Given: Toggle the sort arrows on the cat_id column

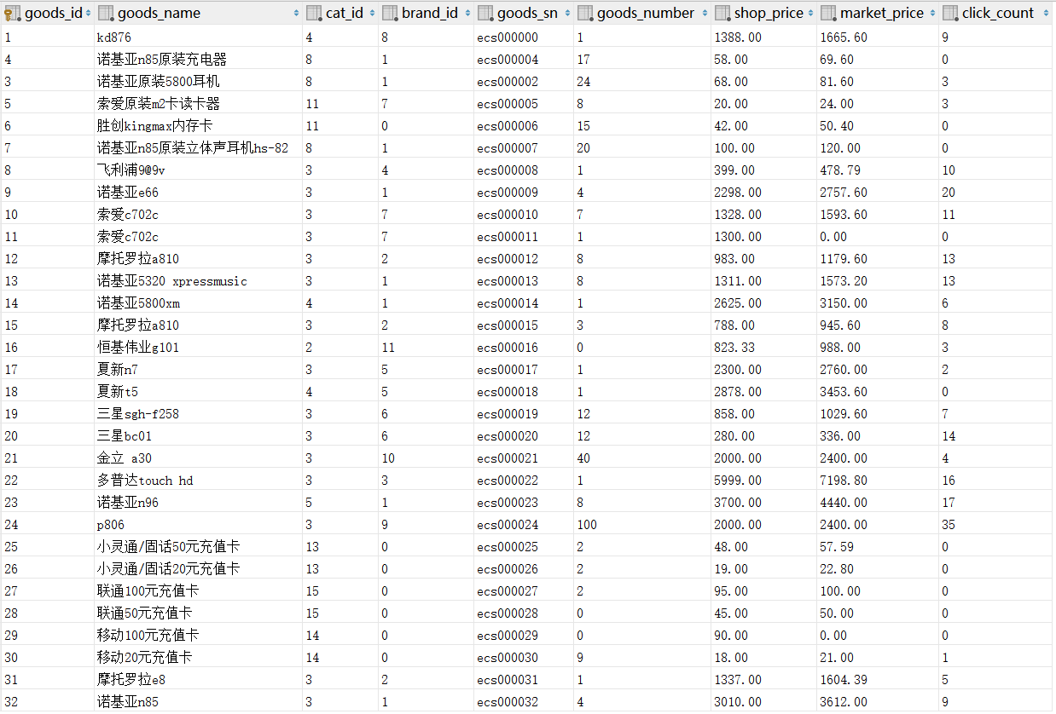Looking at the screenshot, I should point(372,13).
